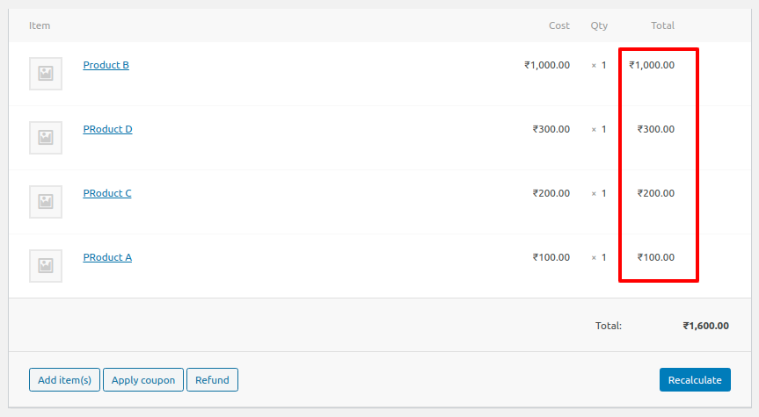The height and width of the screenshot is (417, 759).
Task: Click PRoduct C thumbnail placeholder icon
Action: coord(46,202)
